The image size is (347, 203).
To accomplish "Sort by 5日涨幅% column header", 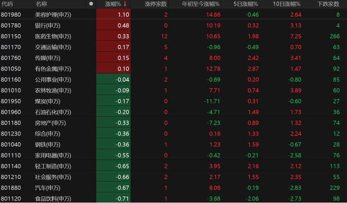I will click(x=246, y=4).
